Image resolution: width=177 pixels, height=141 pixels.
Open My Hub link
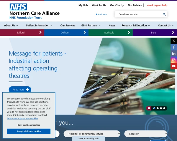coord(83,5)
